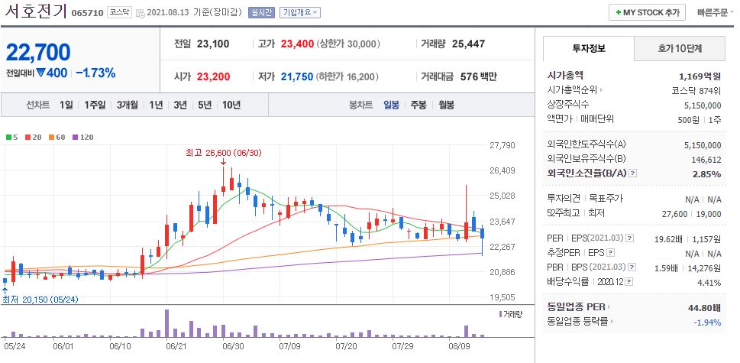Select the 1년 line chart period
740x363 pixels.
pyautogui.click(x=157, y=105)
